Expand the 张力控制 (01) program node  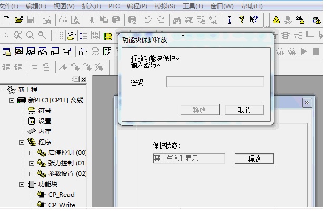coord(32,163)
